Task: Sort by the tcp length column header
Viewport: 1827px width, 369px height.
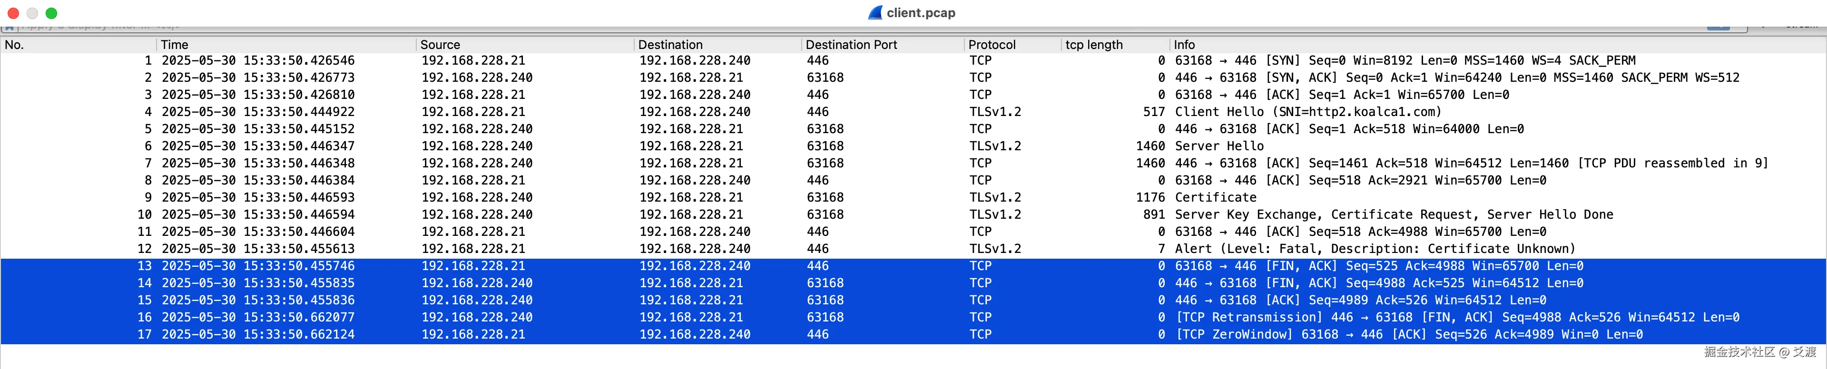Action: (1116, 45)
